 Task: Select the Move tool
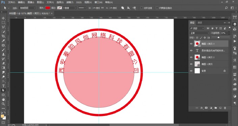click(3, 18)
